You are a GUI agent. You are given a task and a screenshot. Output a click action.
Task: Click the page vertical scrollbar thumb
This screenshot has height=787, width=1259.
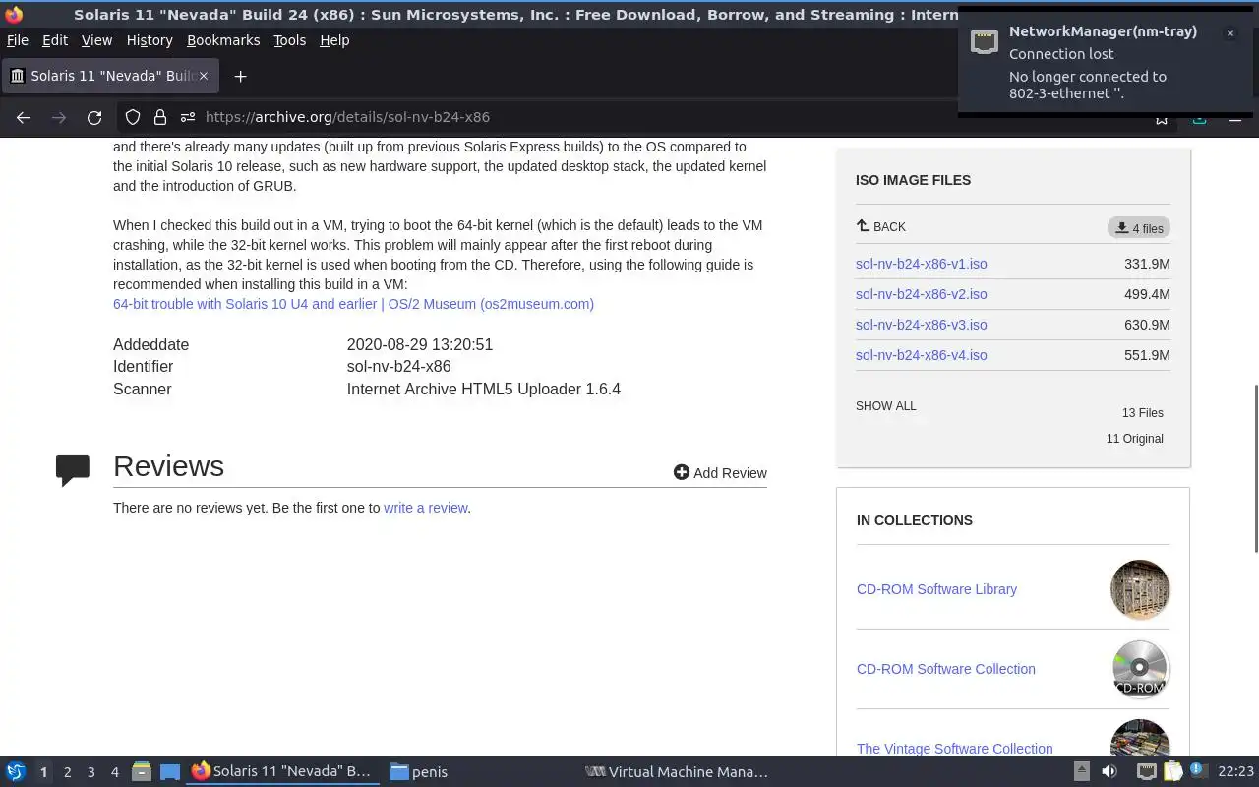[x=1255, y=468]
